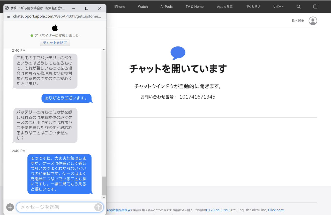Click the chat scrollbar down arrow
This screenshot has width=331, height=215.
[104, 198]
